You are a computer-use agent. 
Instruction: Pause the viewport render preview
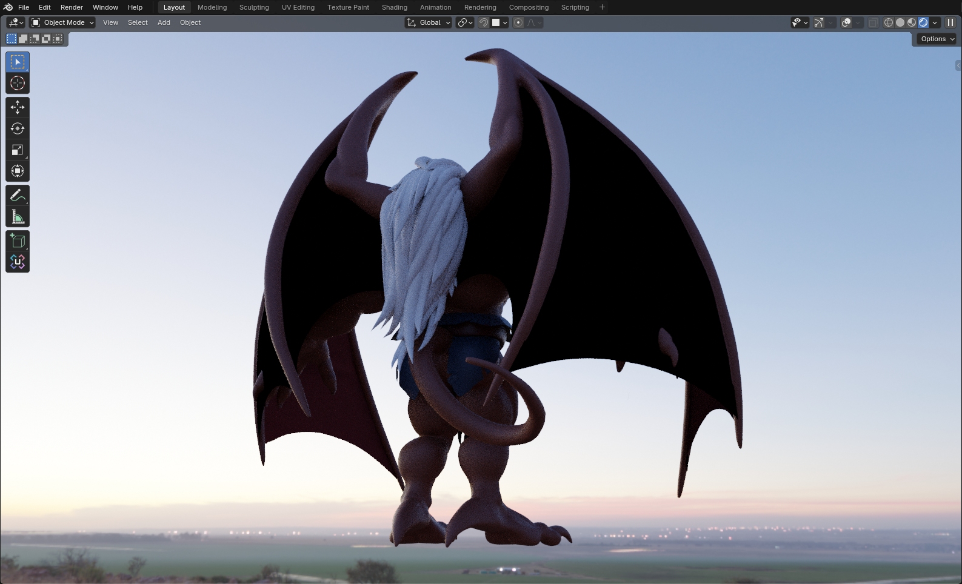950,22
